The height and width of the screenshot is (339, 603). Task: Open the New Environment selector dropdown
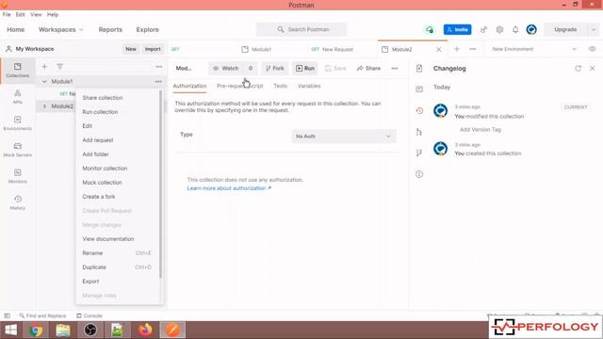tap(534, 49)
